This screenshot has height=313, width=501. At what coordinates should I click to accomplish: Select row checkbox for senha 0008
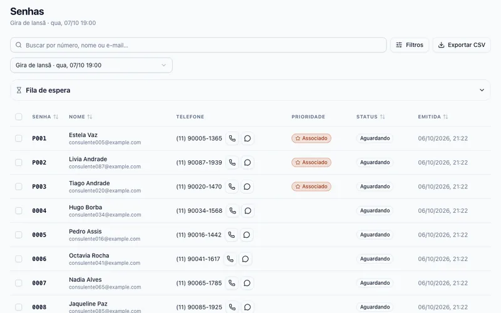[19, 307]
